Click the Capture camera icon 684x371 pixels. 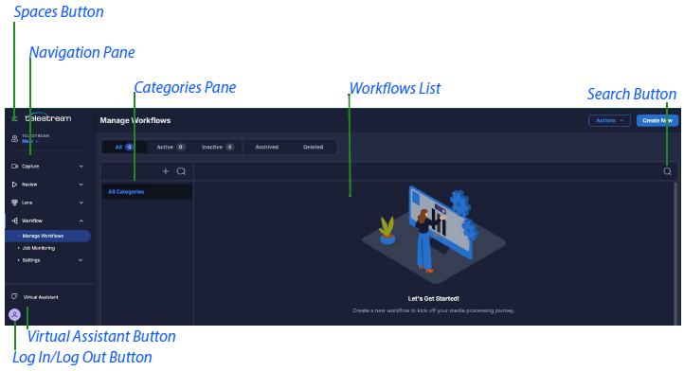[x=14, y=167]
